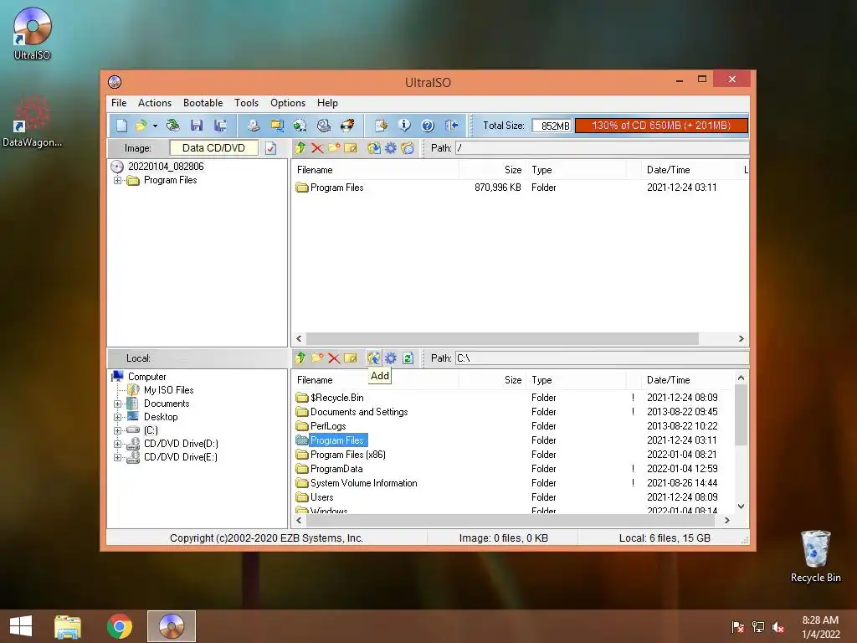Open the Help menu

327,103
